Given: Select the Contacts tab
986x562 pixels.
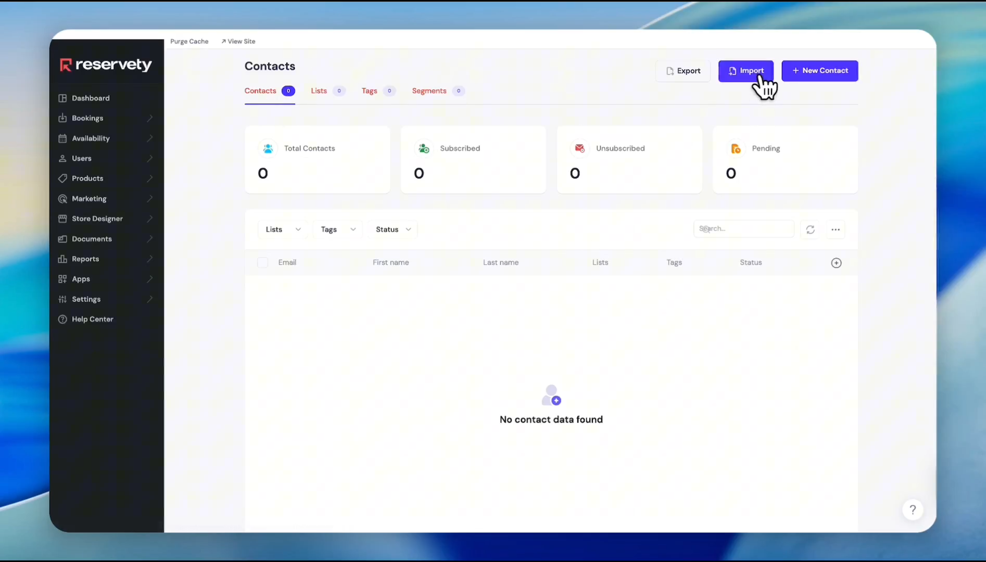Looking at the screenshot, I should coord(270,91).
